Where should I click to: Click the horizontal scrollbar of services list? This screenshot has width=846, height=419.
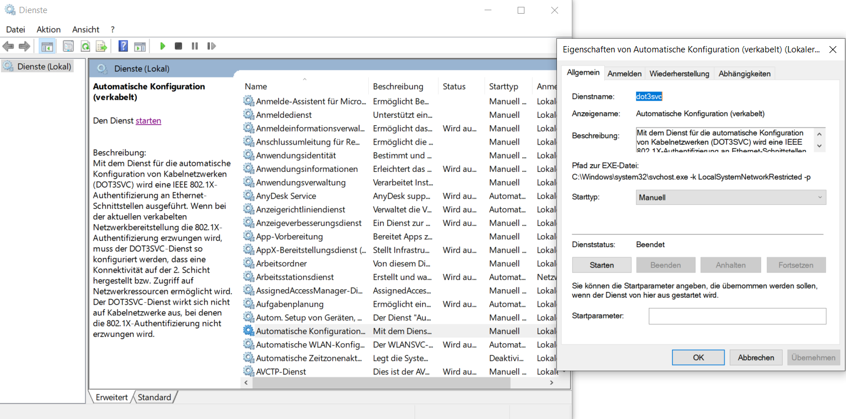click(x=399, y=383)
